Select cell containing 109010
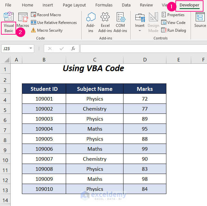 44,189
